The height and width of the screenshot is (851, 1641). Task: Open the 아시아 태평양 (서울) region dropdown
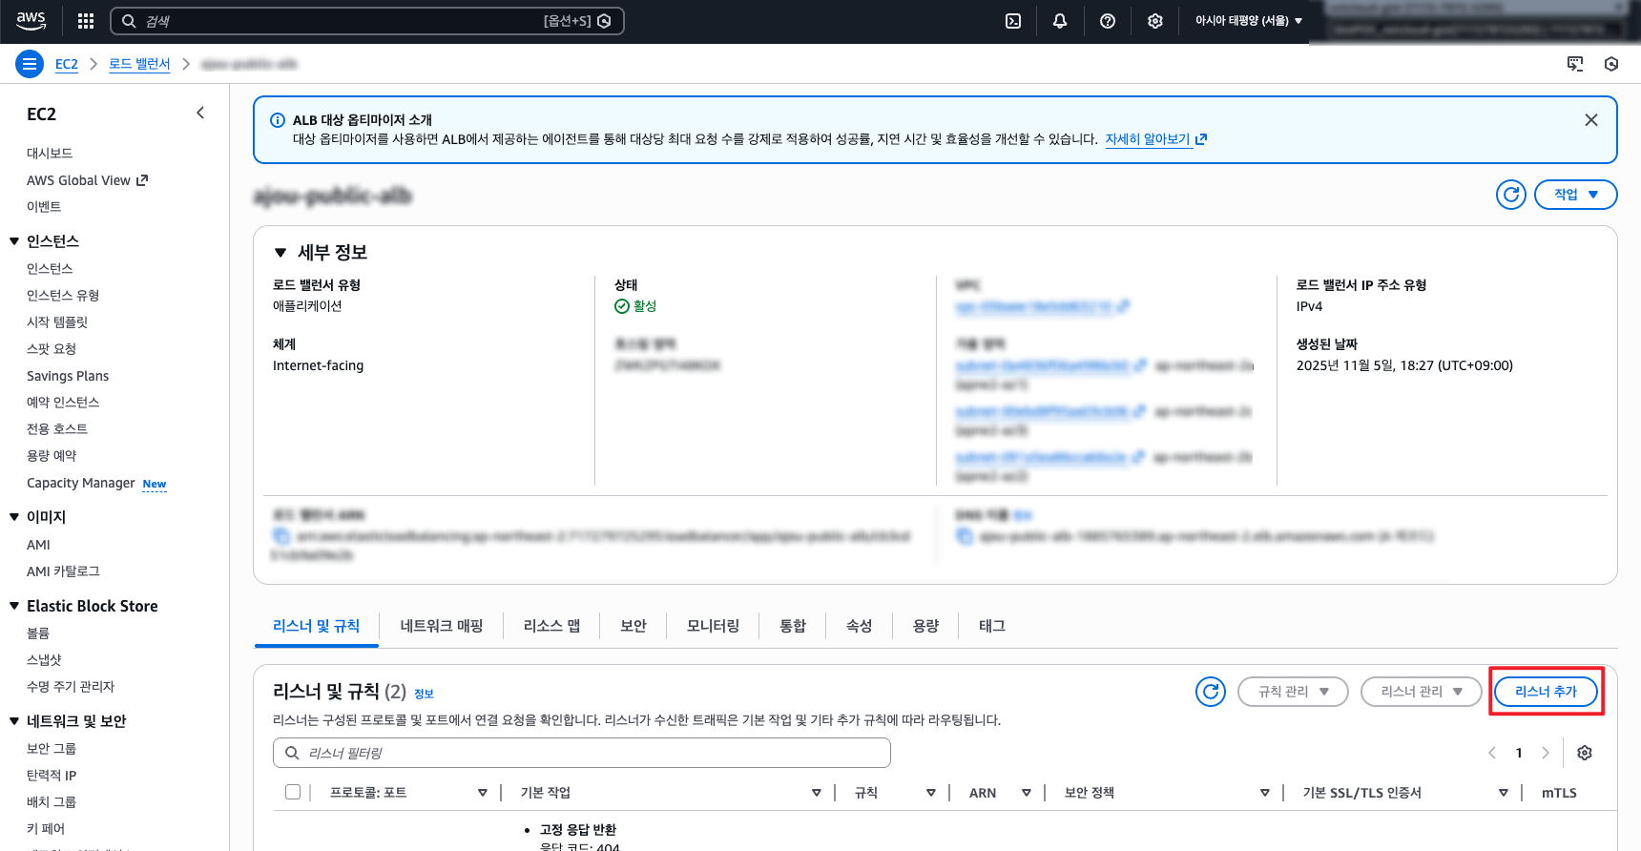click(x=1249, y=21)
